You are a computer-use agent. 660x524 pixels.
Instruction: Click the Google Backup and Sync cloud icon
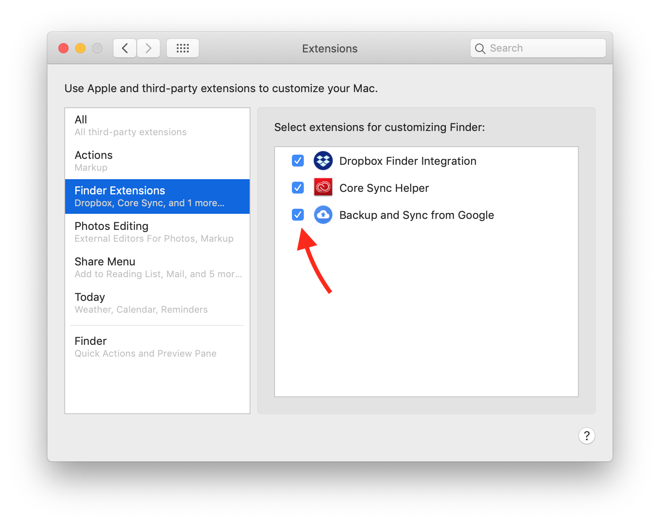pos(323,215)
